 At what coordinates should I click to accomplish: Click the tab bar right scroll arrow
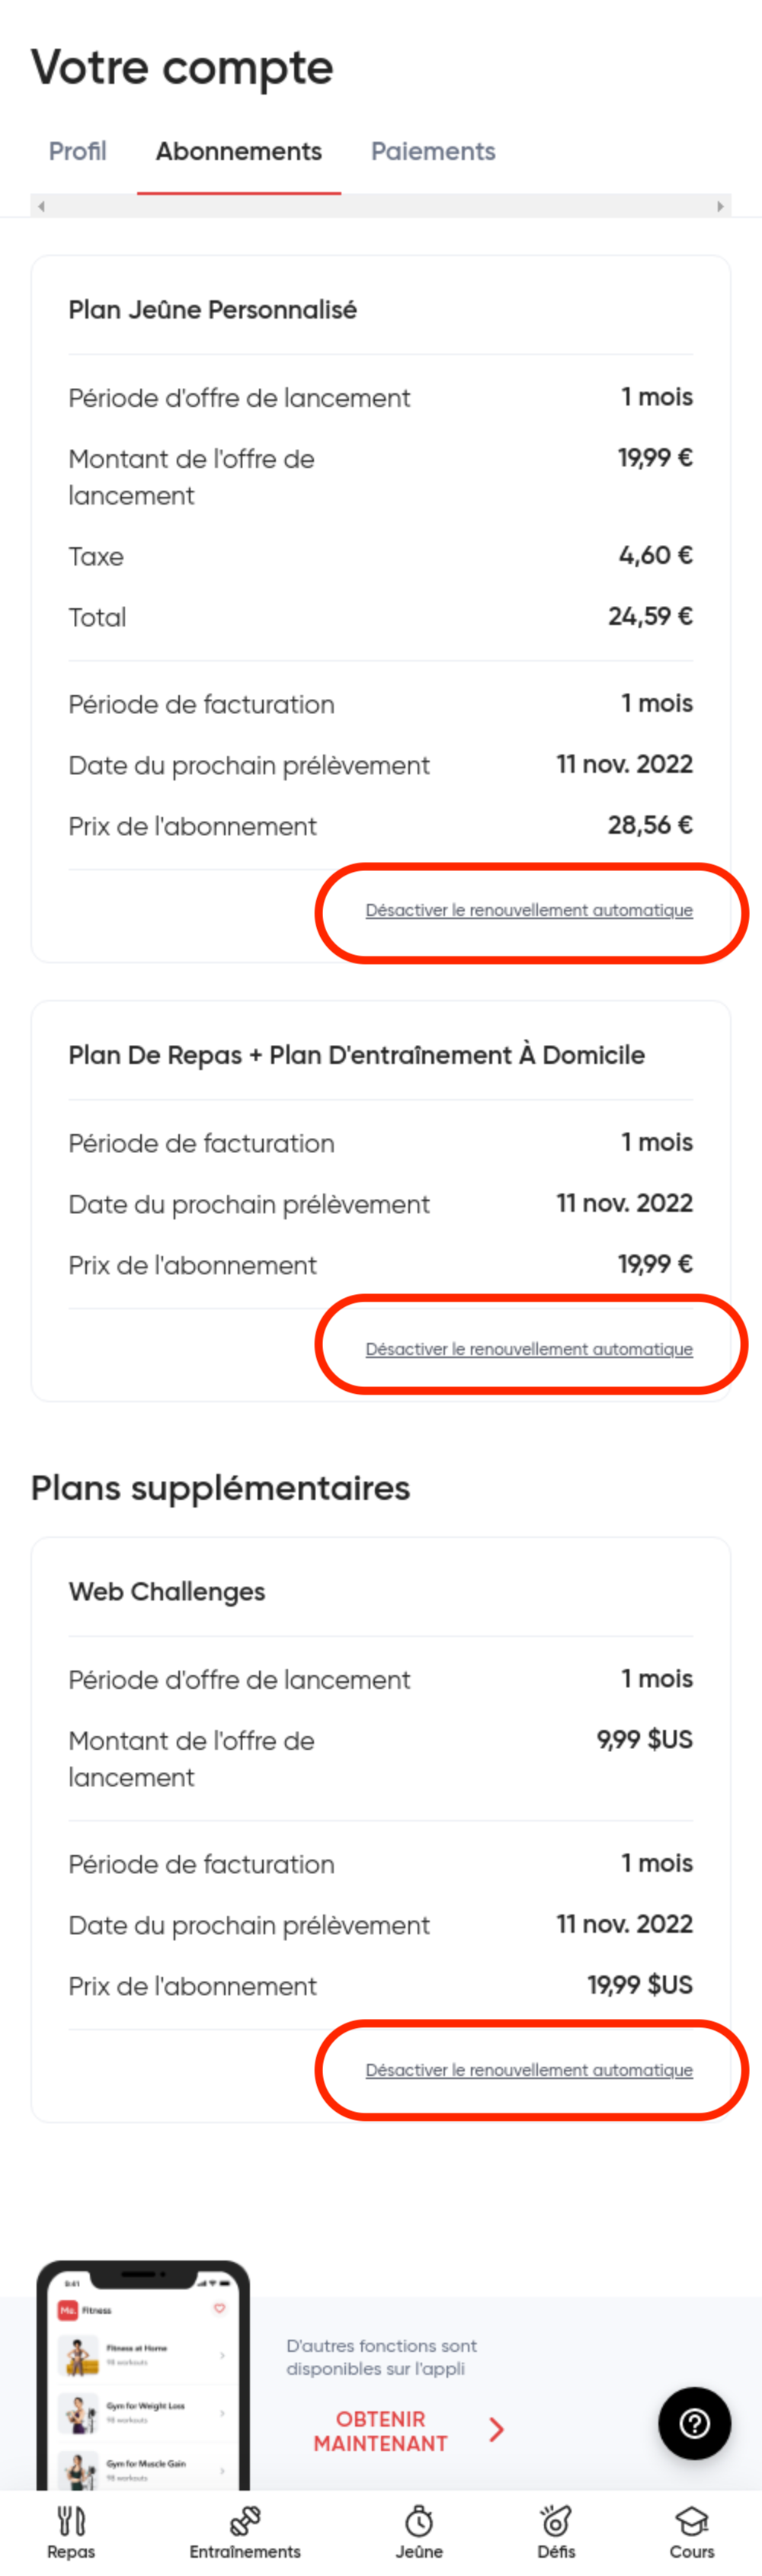pyautogui.click(x=720, y=207)
